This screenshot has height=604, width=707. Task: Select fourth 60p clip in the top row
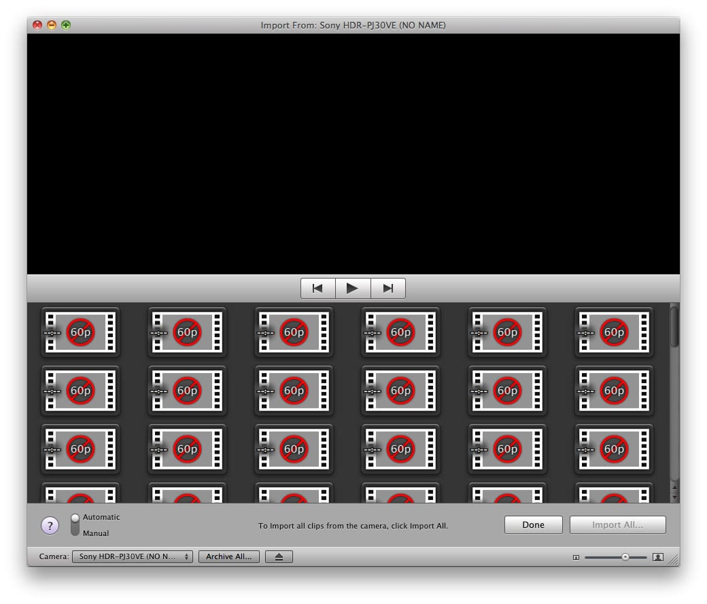[400, 332]
